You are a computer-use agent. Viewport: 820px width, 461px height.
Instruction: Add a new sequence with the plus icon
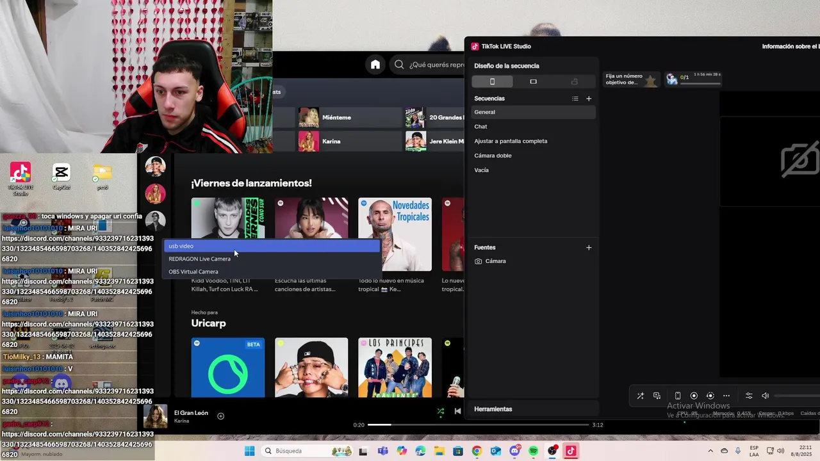(589, 99)
